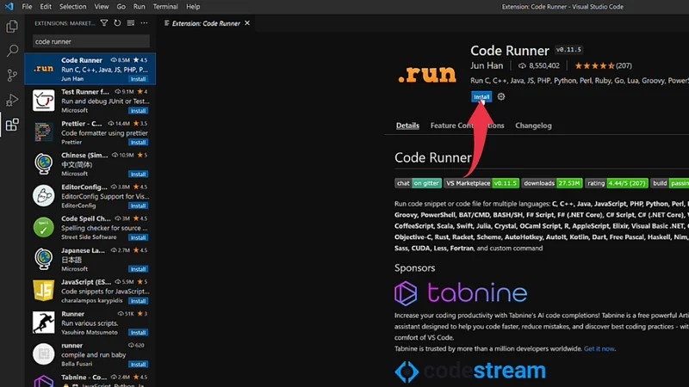The height and width of the screenshot is (387, 689).
Task: Clear extensions search results icon
Action: click(129, 23)
